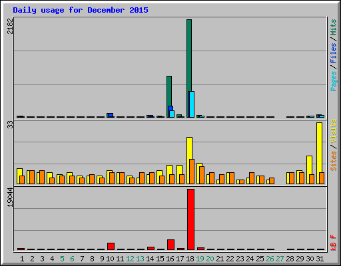Click day label 9 on the x-axis
The height and width of the screenshot is (266, 341).
pyautogui.click(x=102, y=259)
